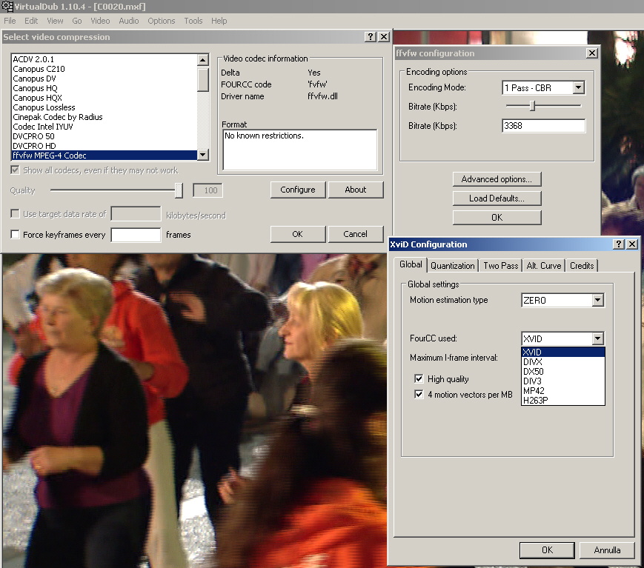The image size is (644, 568).
Task: Select ACDV 2.0.1 codec
Action: point(104,59)
